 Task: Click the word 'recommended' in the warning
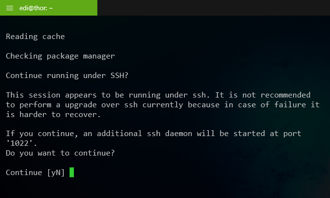click(x=285, y=95)
